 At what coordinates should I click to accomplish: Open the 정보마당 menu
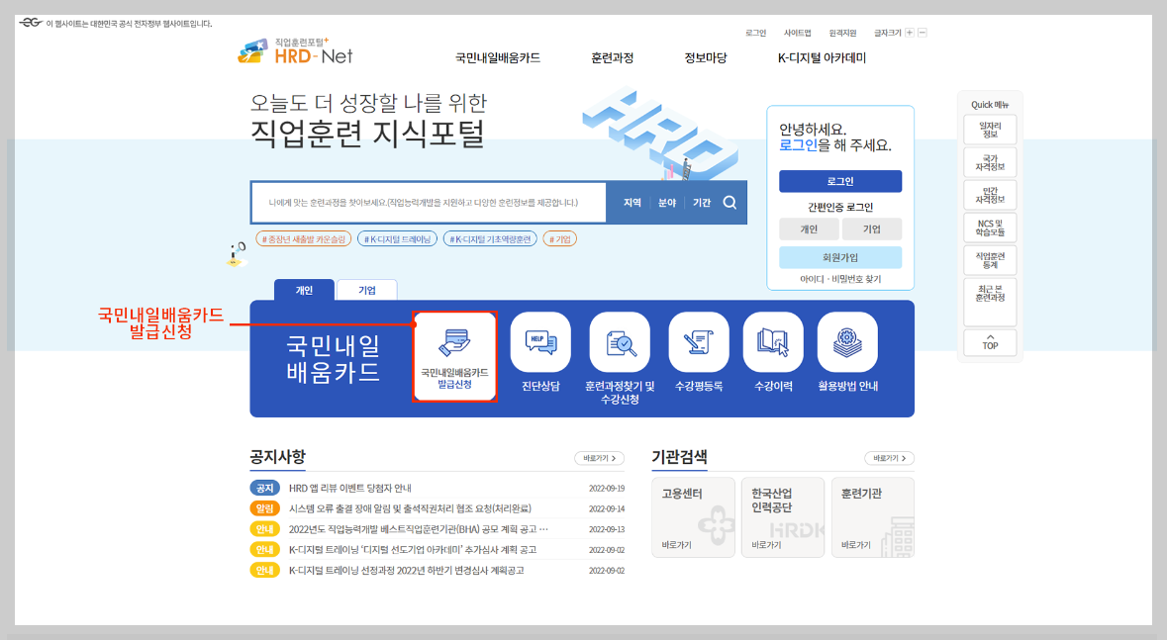[x=706, y=58]
